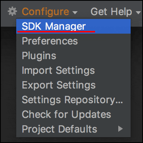
Task: Click the arrow icon next to Project Defaults
Action: tap(121, 129)
